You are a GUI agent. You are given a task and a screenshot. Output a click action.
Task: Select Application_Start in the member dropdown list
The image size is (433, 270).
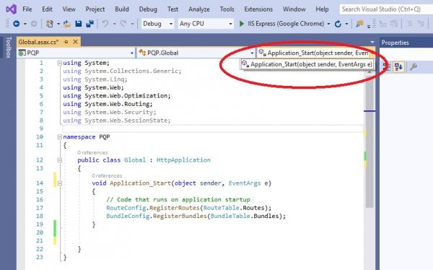point(307,64)
